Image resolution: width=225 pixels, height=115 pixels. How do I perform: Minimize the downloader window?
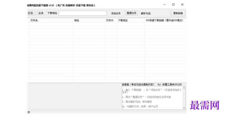164,5
